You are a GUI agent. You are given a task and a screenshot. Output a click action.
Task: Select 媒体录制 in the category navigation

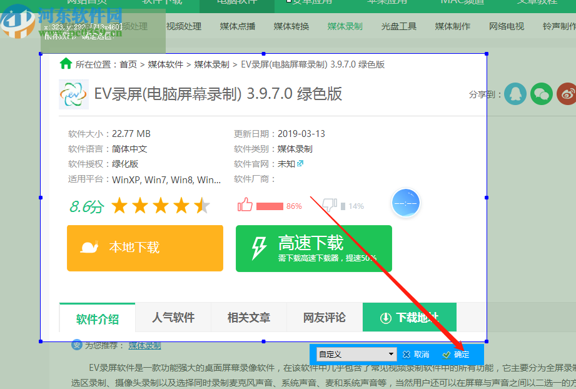tap(345, 26)
